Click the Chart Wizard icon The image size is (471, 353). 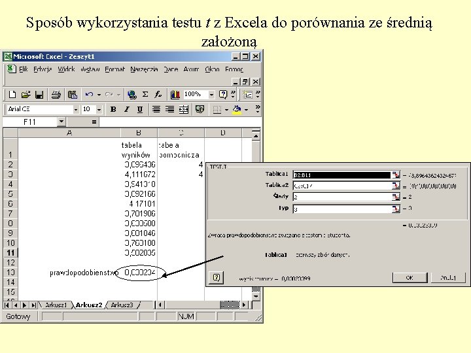click(175, 95)
